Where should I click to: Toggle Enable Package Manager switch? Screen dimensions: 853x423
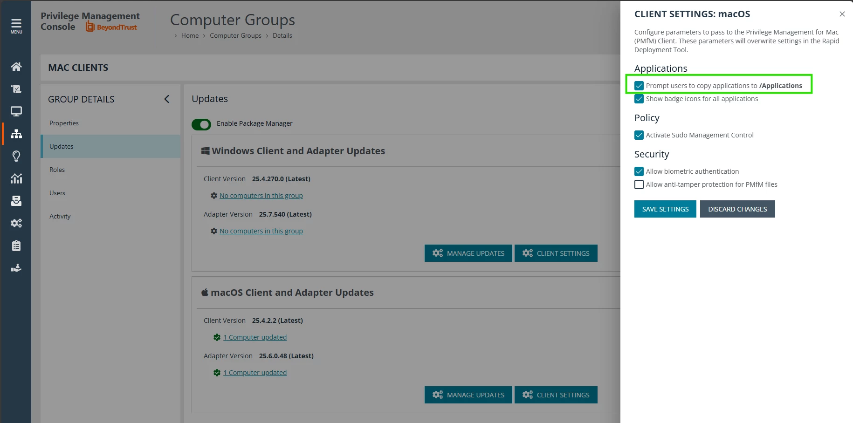point(201,124)
